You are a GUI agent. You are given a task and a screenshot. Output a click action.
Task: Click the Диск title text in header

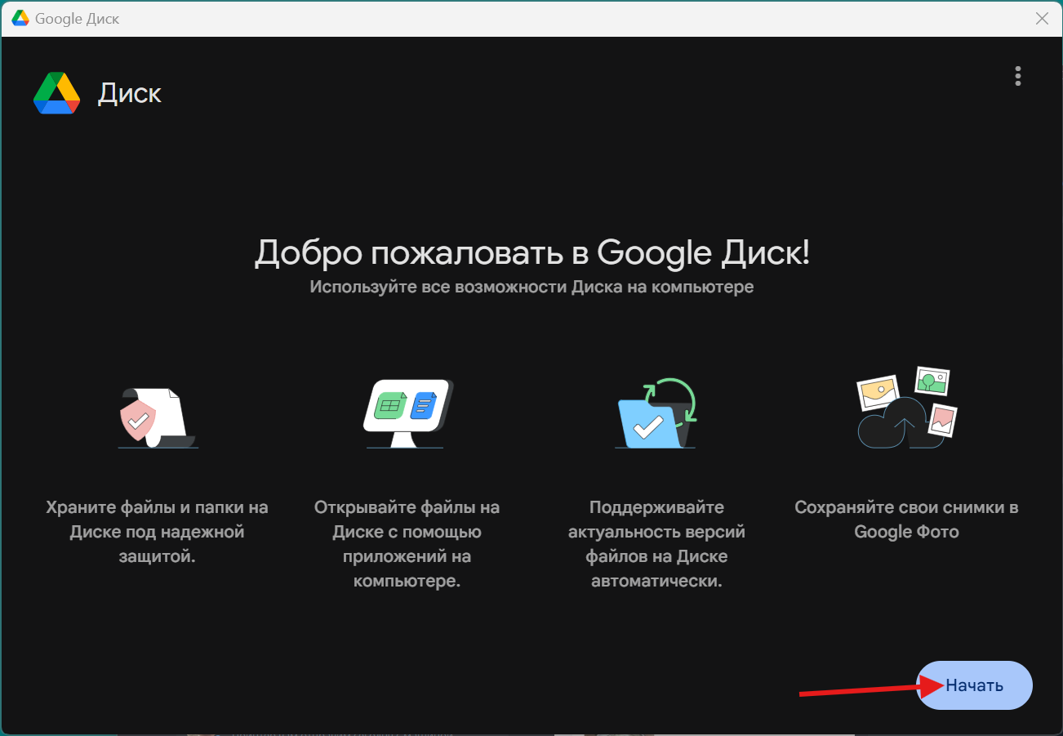[130, 93]
